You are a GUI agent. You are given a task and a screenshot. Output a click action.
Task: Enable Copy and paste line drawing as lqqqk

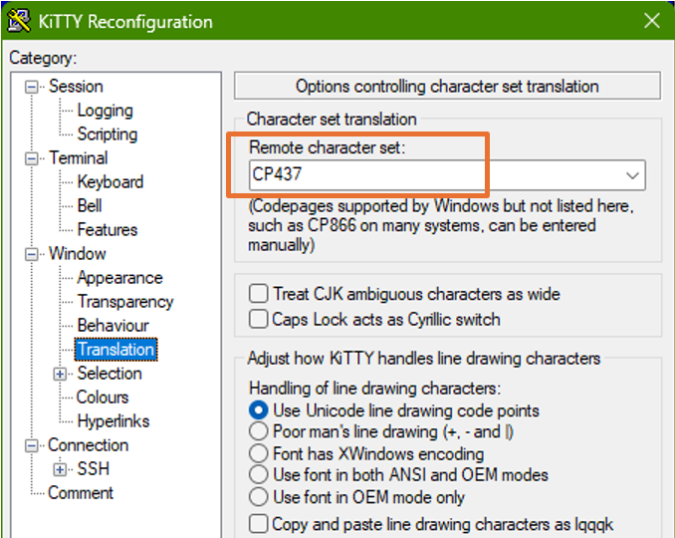(x=259, y=524)
